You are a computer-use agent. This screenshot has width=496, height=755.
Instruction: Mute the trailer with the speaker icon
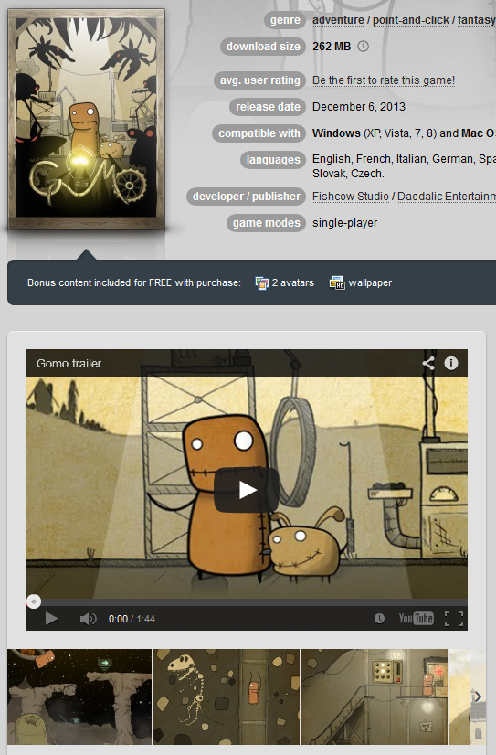click(88, 619)
